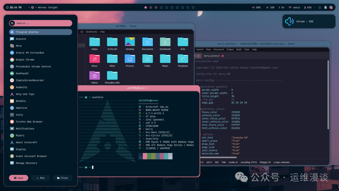Select the first workspace dot in the bar
339x191 pixels.
coord(145,7)
